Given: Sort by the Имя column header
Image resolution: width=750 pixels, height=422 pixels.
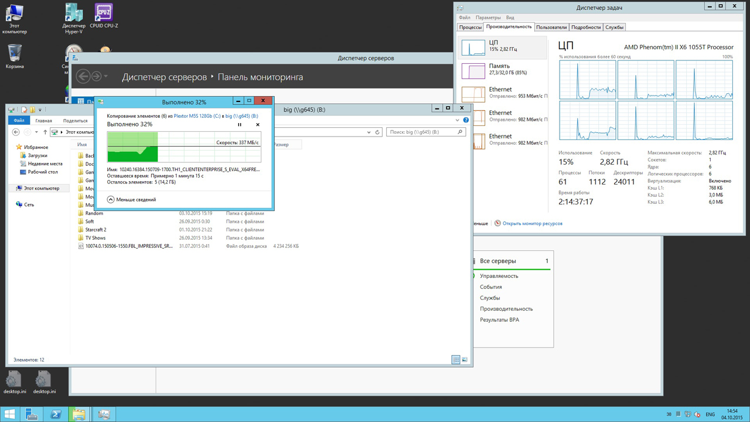Looking at the screenshot, I should click(x=82, y=144).
